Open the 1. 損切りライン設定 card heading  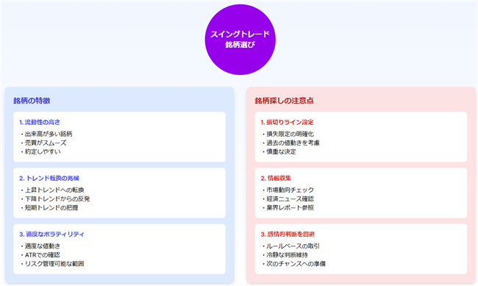click(x=287, y=122)
